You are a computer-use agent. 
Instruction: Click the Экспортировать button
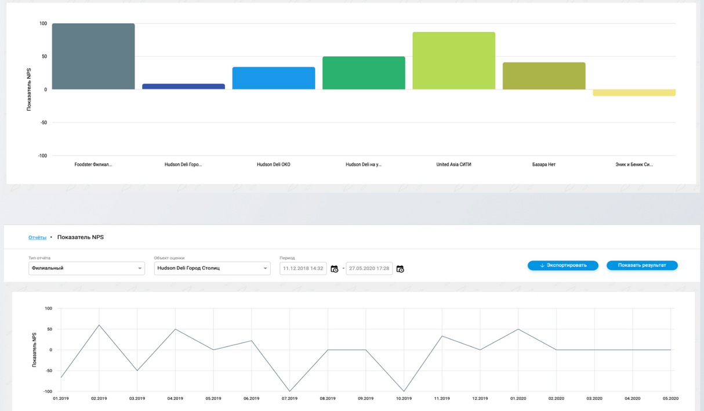point(563,265)
